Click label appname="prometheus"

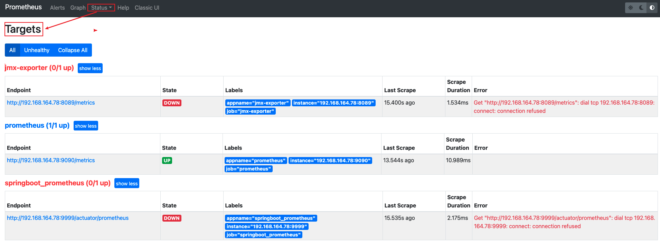256,161
